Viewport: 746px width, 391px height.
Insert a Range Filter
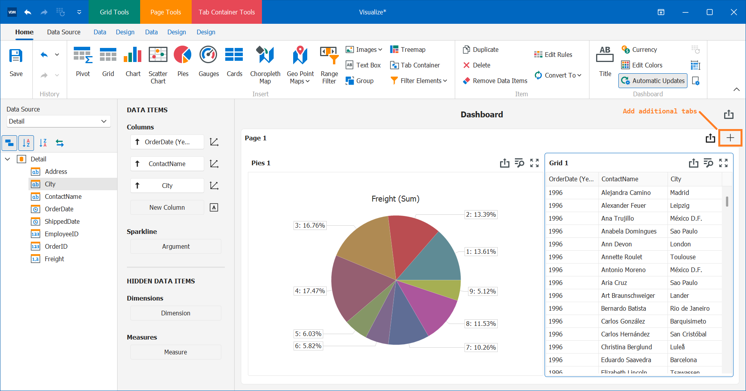click(x=328, y=64)
